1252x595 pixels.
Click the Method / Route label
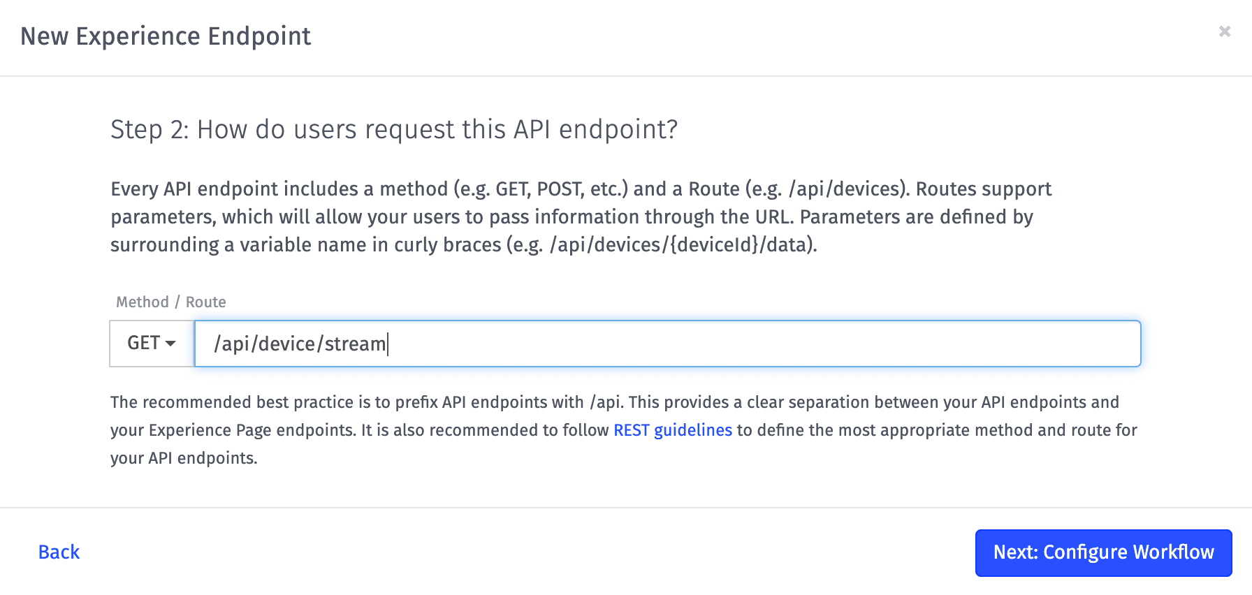tap(171, 302)
